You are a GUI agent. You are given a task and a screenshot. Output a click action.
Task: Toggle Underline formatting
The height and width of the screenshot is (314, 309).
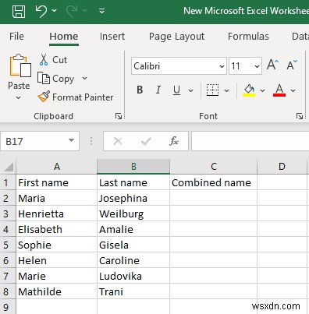176,90
